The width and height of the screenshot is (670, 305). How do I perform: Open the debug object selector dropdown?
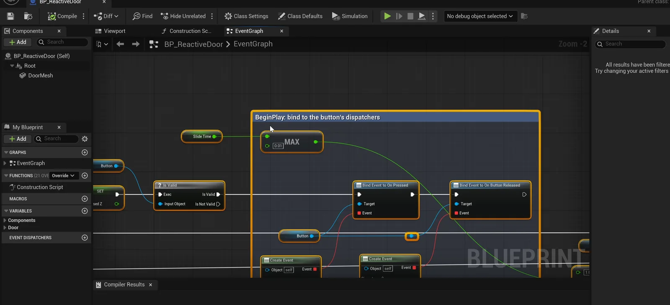(x=480, y=16)
